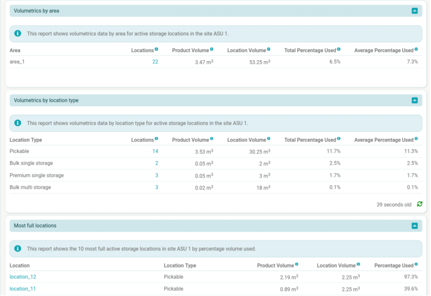
Task: Click the 0.89 m³ product volume of location_11
Action: click(289, 289)
